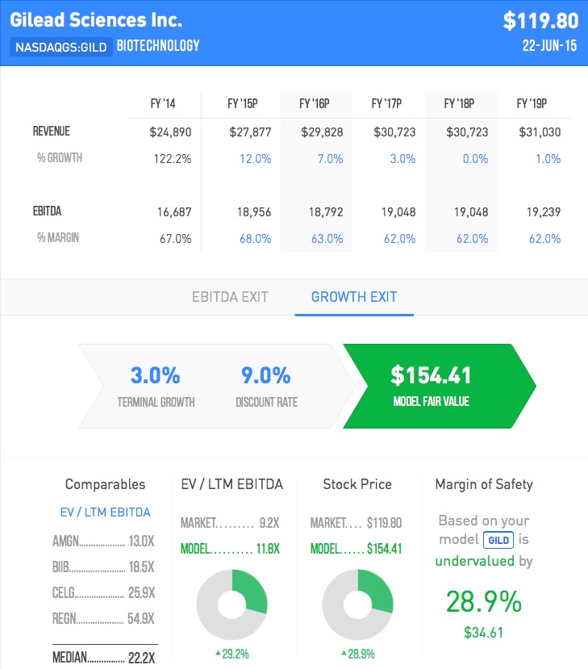
Task: Open the EV / LTM EBITDA comparables link
Action: pos(106,512)
